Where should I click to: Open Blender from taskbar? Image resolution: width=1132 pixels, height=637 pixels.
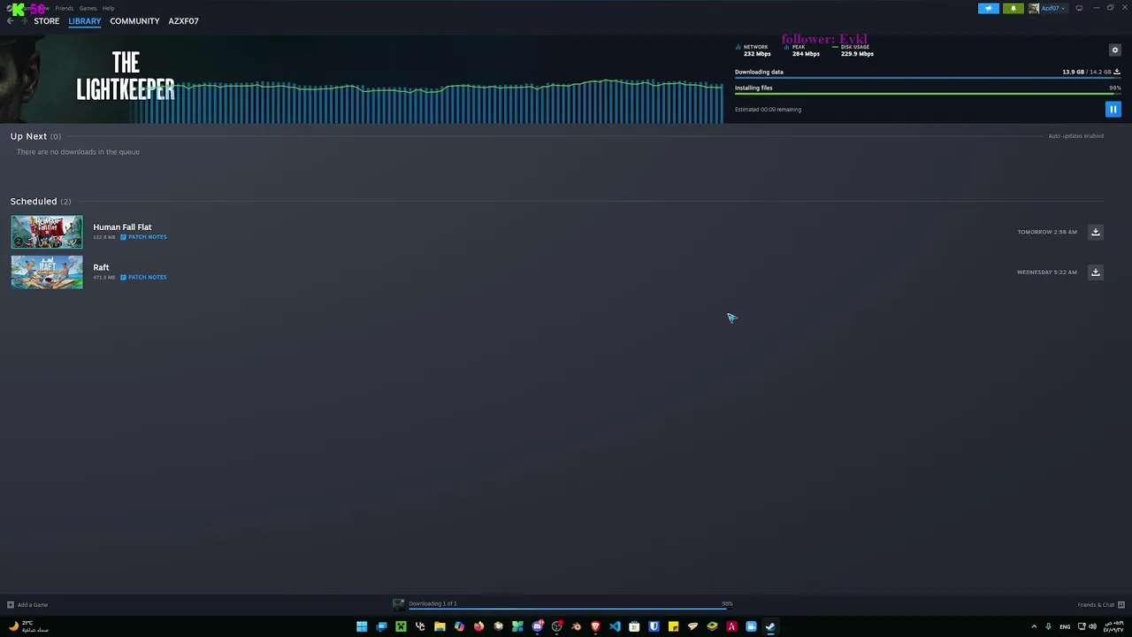[x=576, y=626]
